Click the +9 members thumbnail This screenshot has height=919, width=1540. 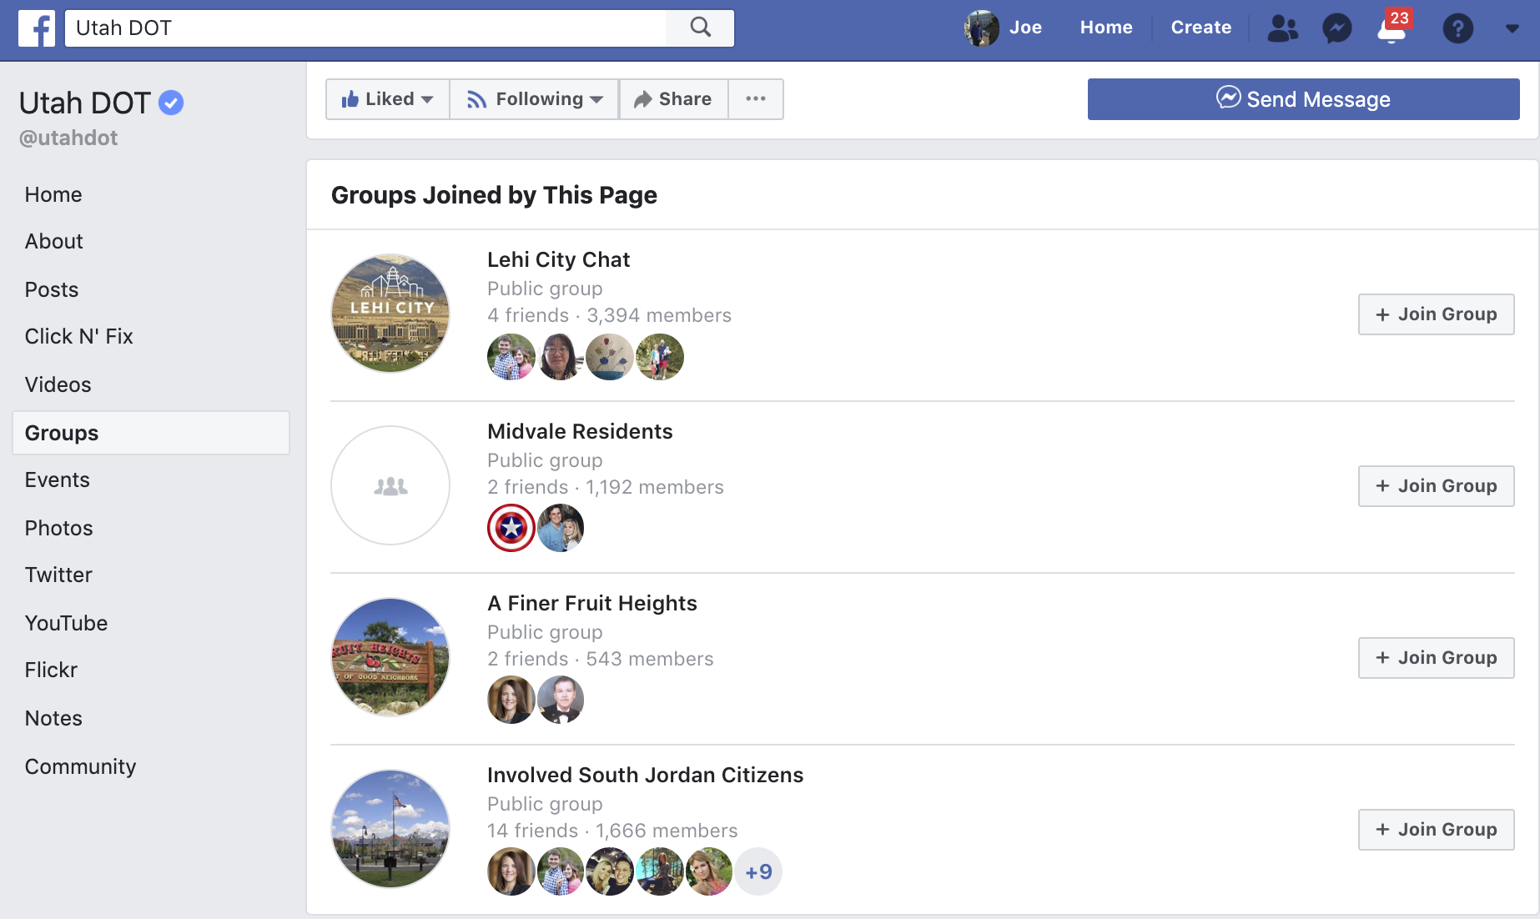pyautogui.click(x=757, y=871)
